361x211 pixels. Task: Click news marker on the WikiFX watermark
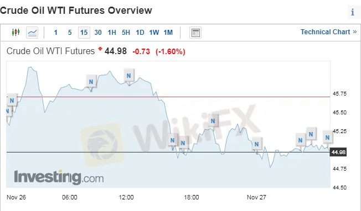pos(213,121)
